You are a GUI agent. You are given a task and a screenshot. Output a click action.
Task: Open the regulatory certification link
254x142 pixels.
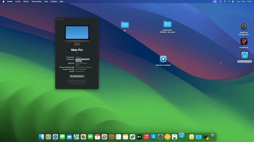pyautogui.click(x=77, y=80)
